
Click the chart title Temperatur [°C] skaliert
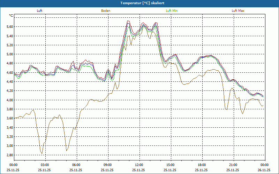tap(139, 3)
